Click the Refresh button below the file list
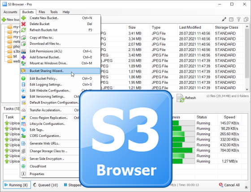The image size is (251, 192). click(186, 98)
